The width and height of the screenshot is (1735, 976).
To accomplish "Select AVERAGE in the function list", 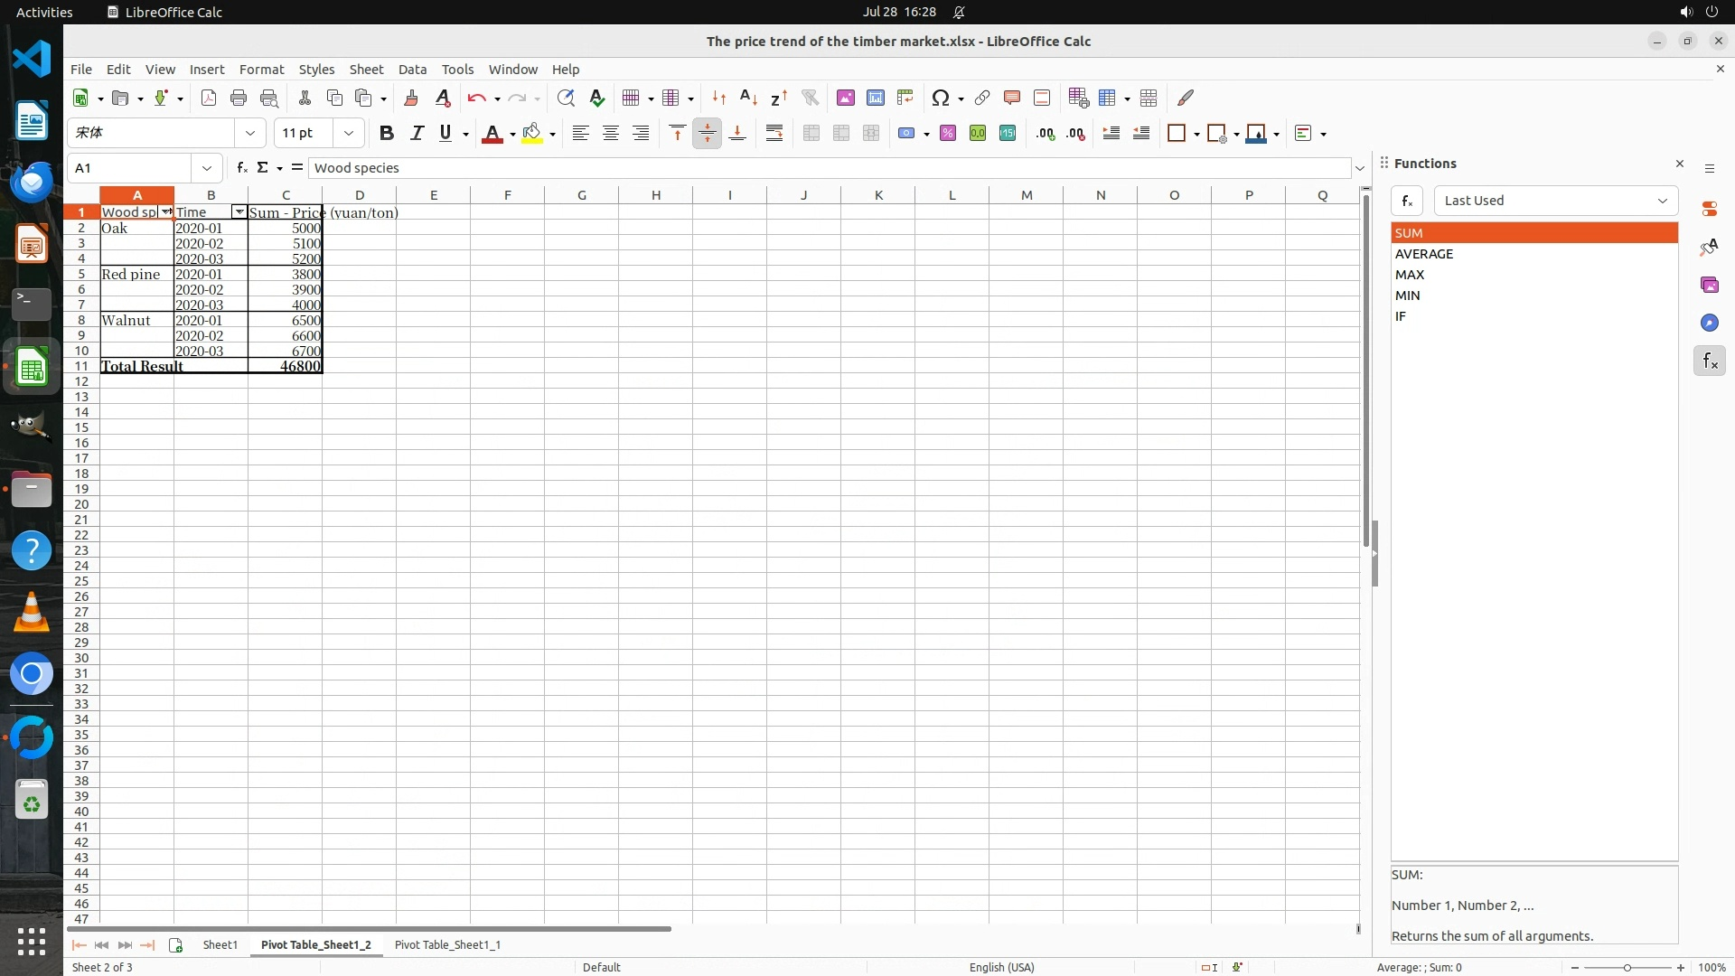I will tap(1424, 254).
